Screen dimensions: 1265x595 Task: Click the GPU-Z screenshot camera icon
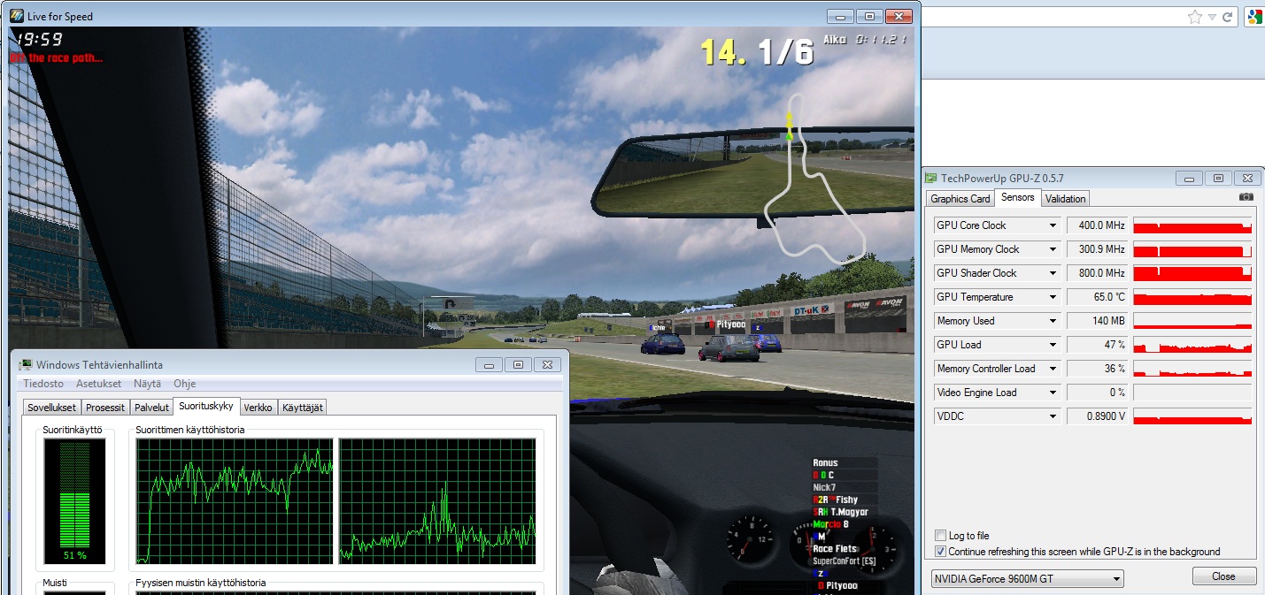(x=1246, y=197)
